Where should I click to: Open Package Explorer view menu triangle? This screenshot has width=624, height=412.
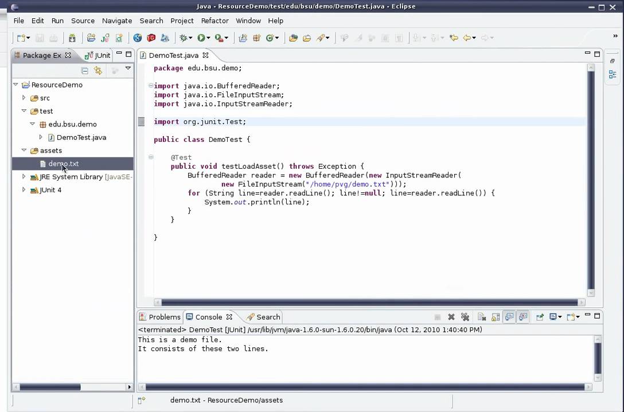pos(128,68)
